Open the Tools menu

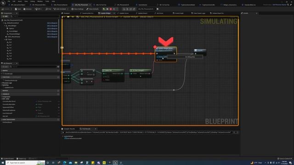pyautogui.click(x=47, y=1)
